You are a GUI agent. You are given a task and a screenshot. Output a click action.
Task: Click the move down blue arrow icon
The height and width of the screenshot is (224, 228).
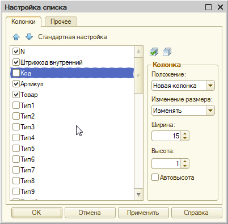29,37
